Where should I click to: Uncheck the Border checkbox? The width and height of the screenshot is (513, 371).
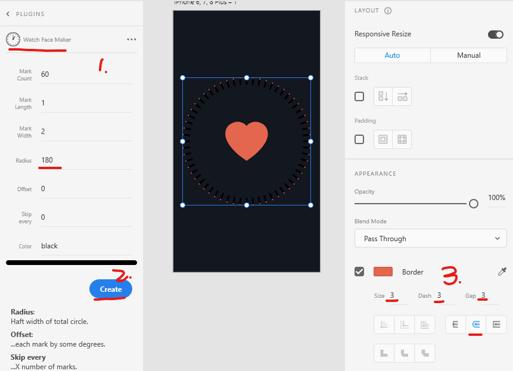359,272
